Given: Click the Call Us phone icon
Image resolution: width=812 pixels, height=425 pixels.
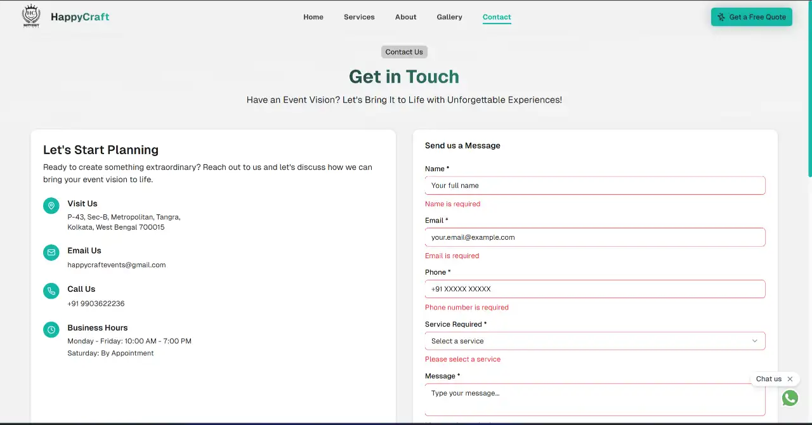Looking at the screenshot, I should (51, 291).
